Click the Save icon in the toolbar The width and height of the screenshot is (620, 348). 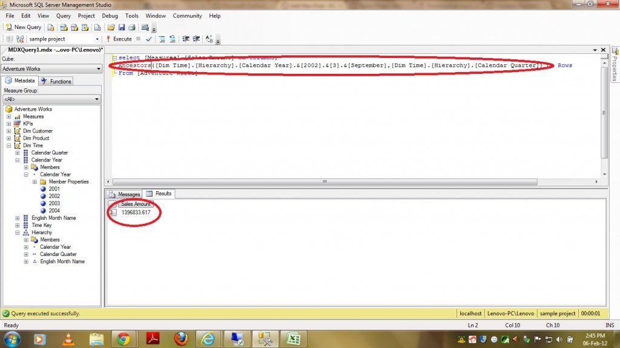121,27
